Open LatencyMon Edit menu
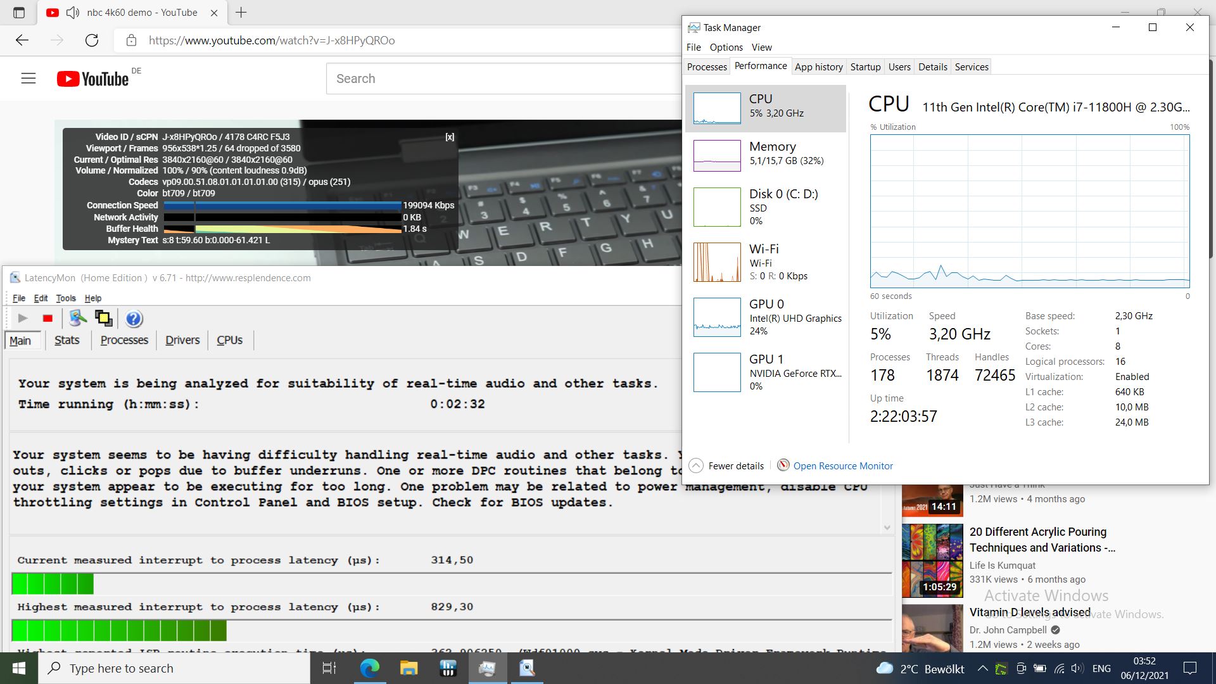The image size is (1216, 684). pos(41,298)
